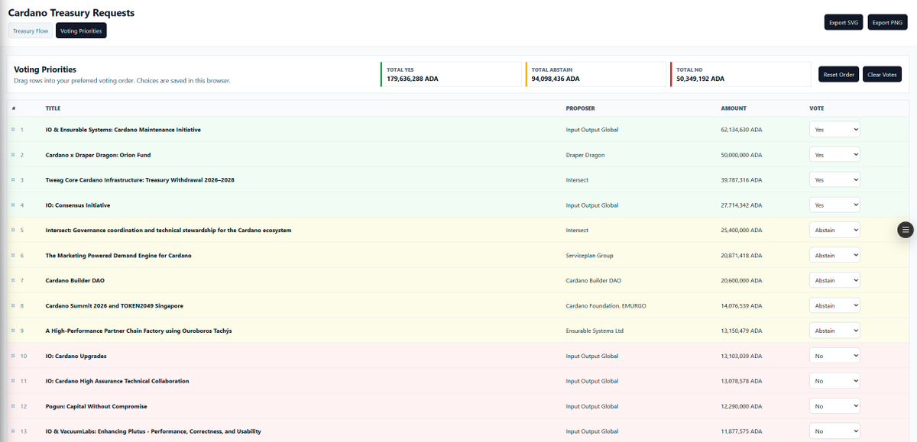
Task: Click drag handle for IO: Consensus Initiative row
Action: click(x=13, y=205)
